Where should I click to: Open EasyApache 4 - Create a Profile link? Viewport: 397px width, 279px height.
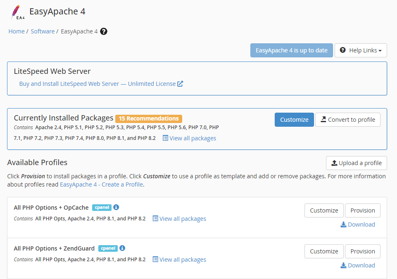(x=101, y=184)
